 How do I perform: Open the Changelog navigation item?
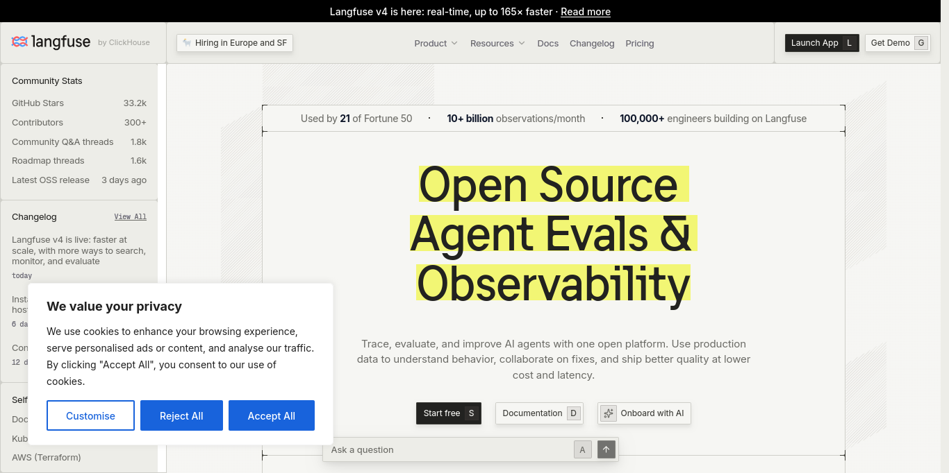[592, 43]
